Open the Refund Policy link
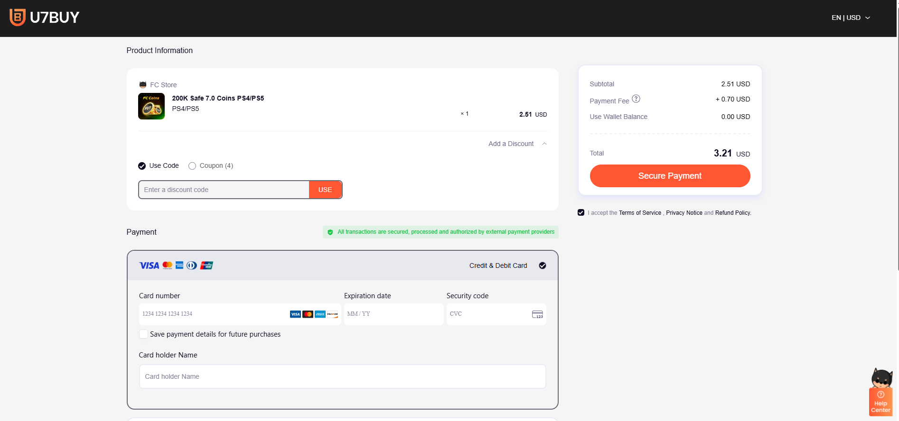 (x=733, y=213)
